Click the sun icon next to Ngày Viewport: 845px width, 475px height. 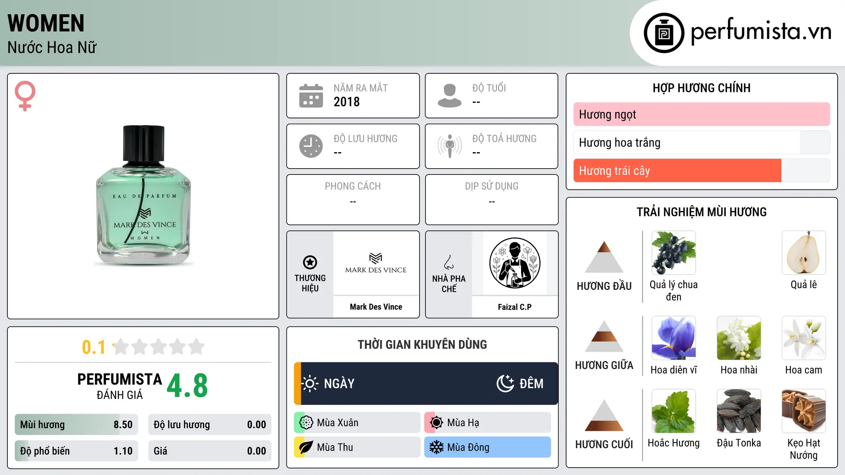coord(310,383)
